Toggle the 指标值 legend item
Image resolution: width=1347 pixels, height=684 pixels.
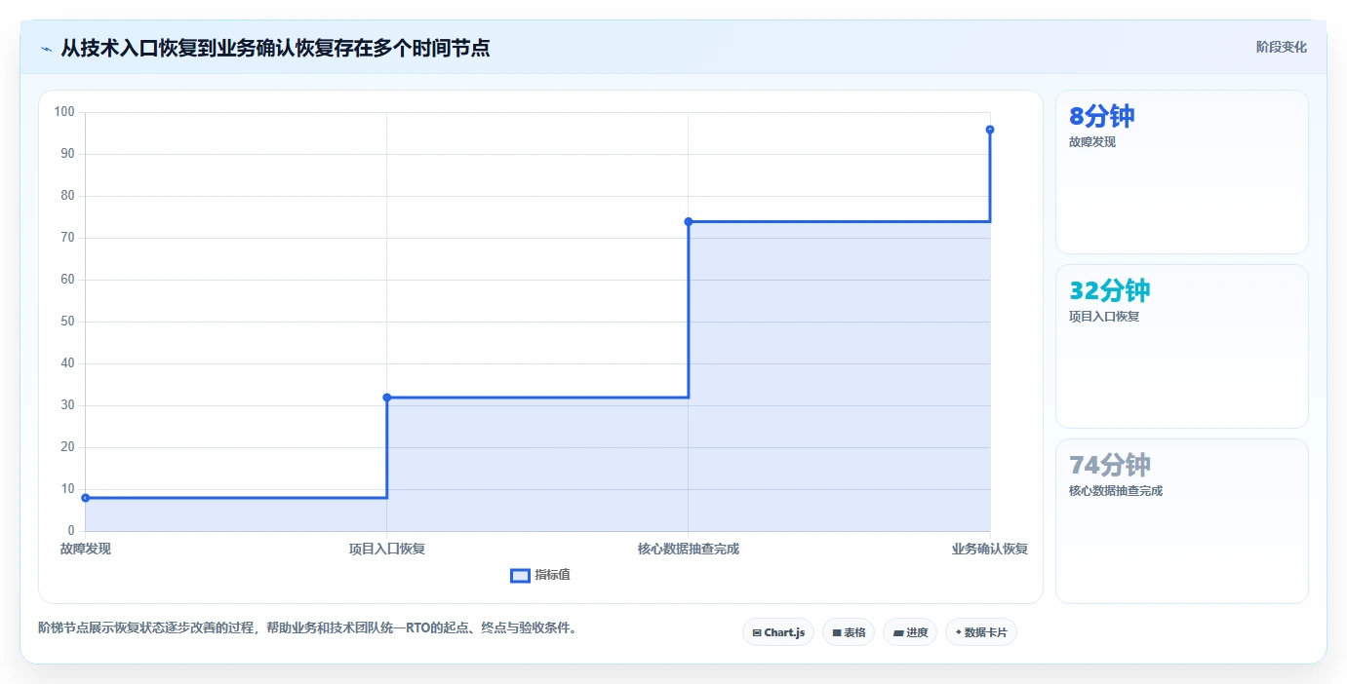point(540,575)
